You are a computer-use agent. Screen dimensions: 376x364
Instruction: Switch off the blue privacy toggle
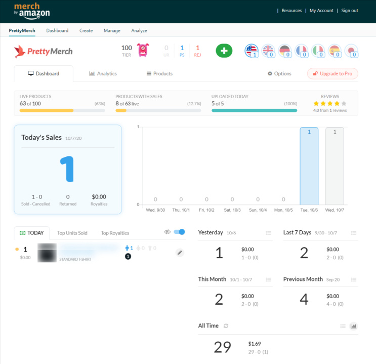tap(179, 232)
